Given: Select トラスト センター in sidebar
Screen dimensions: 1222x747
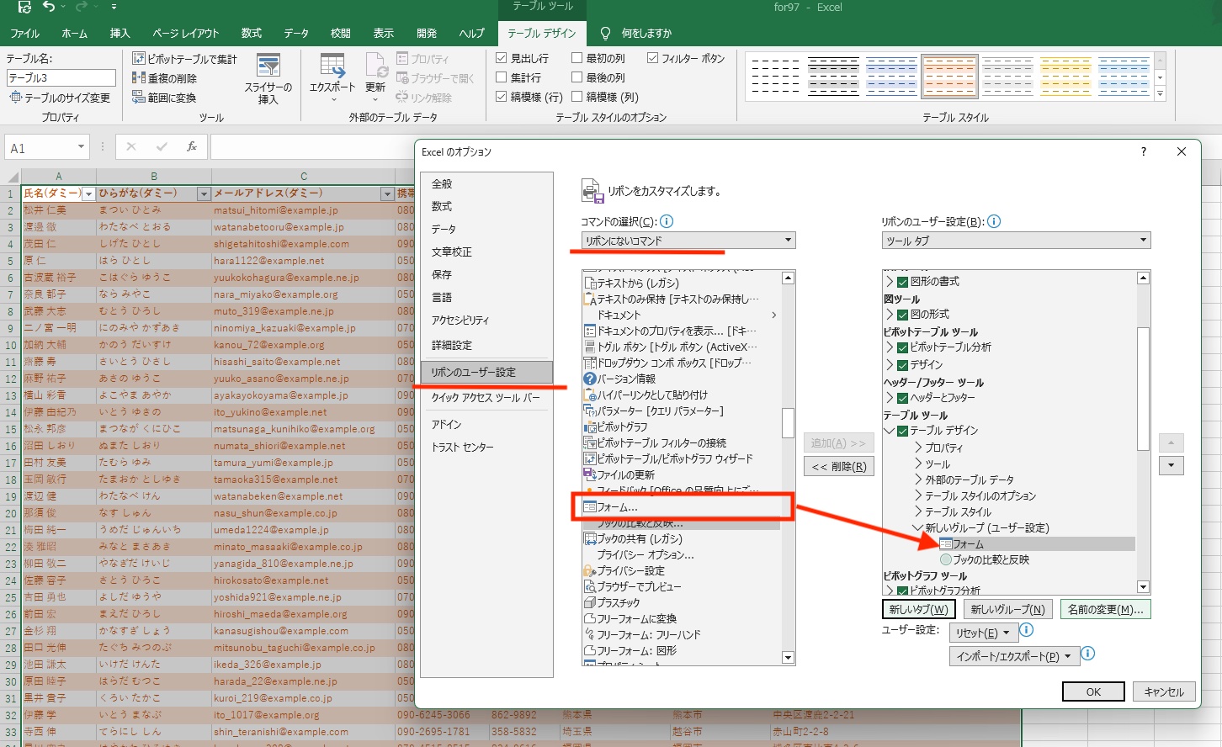Looking at the screenshot, I should [x=486, y=447].
